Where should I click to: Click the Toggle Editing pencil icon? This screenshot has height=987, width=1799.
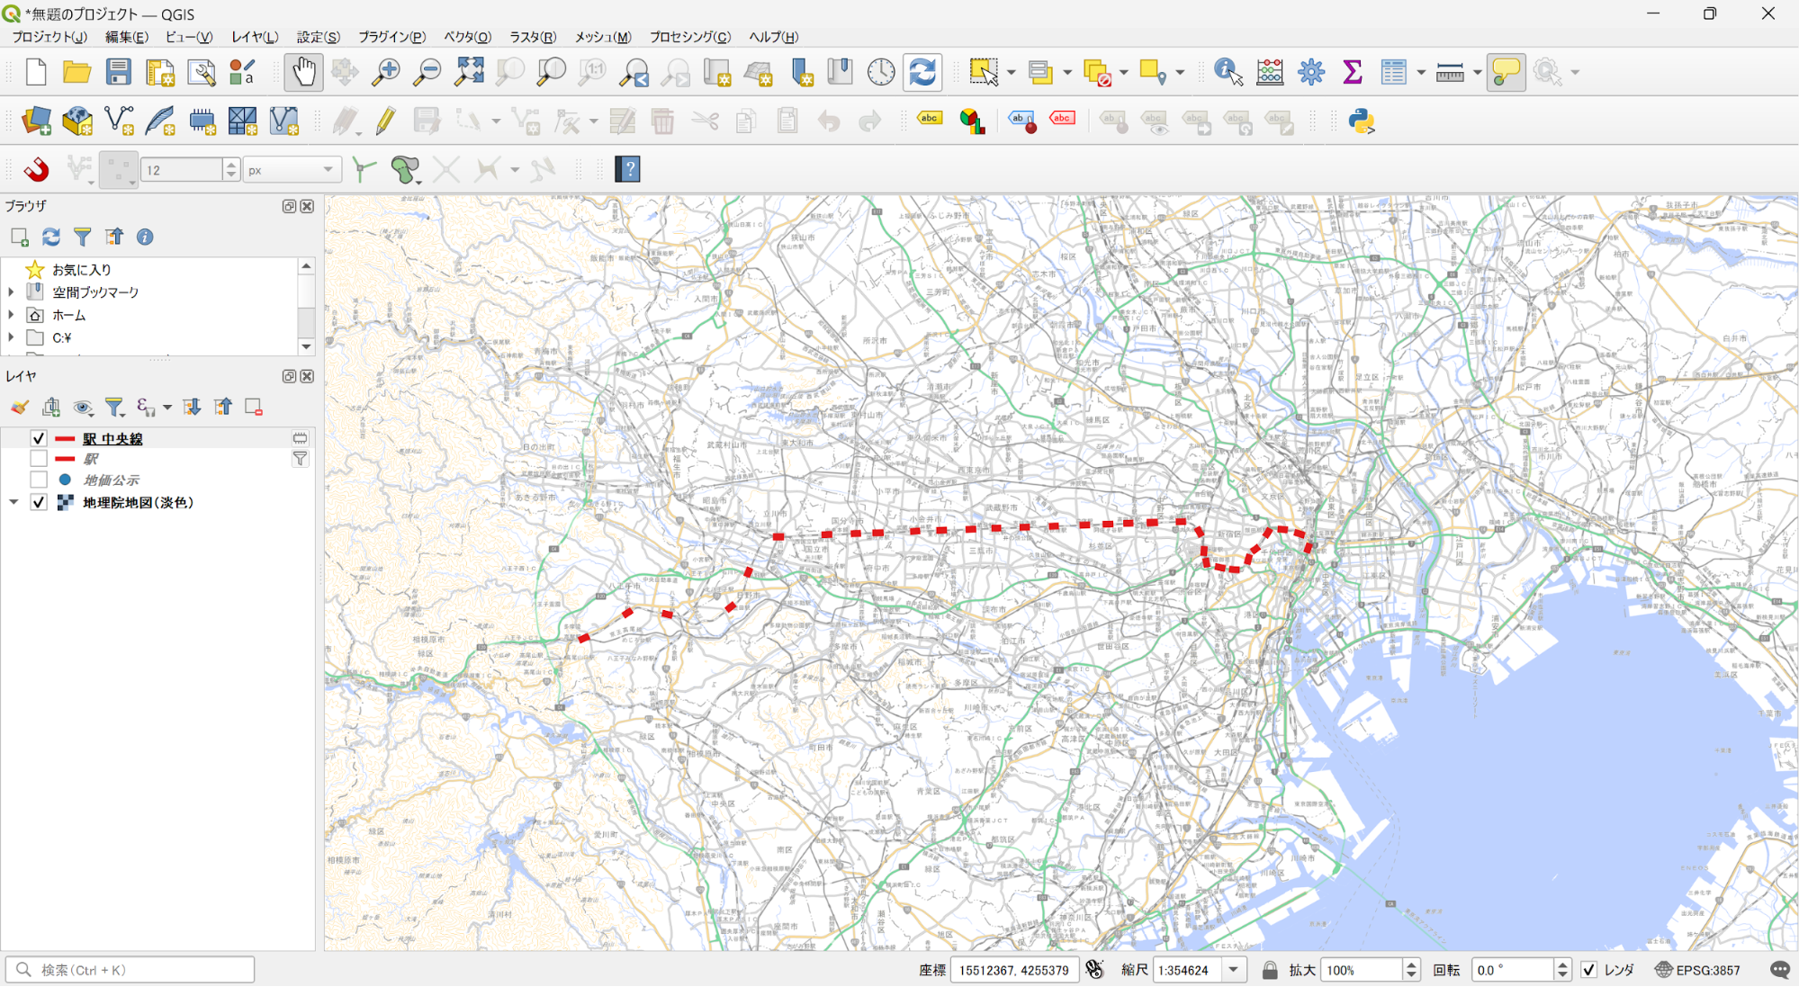click(385, 121)
